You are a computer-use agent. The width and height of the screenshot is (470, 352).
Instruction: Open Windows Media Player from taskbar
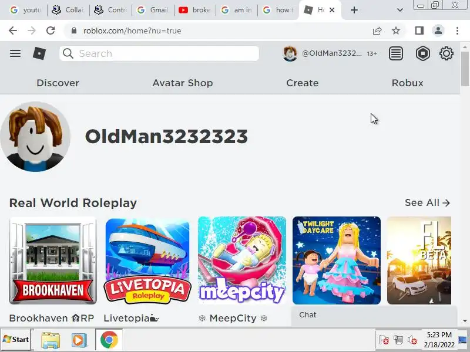(79, 340)
